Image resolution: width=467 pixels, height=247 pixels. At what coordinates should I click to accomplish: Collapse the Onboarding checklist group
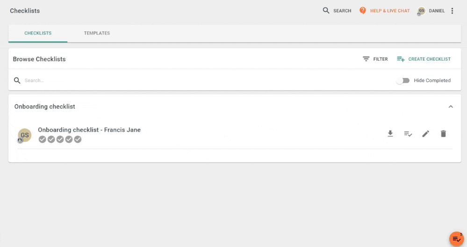(451, 106)
